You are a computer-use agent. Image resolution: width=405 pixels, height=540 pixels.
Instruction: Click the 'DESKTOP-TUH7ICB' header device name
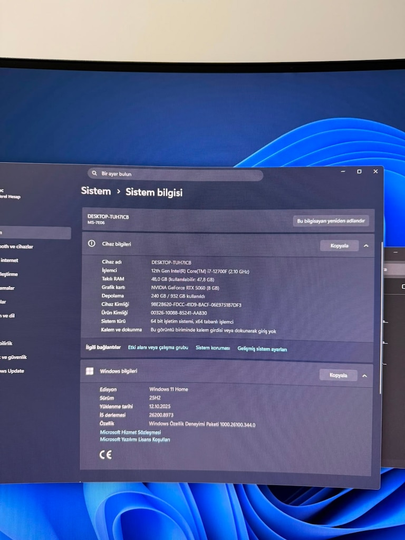[x=108, y=217]
